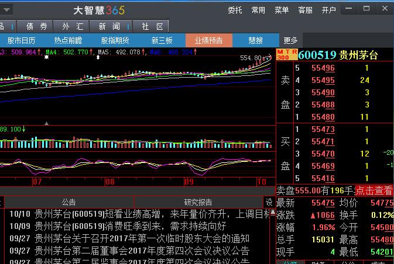394x264 pixels.
Task: Click the gray triangle marker below the chart
Action: coord(46,123)
